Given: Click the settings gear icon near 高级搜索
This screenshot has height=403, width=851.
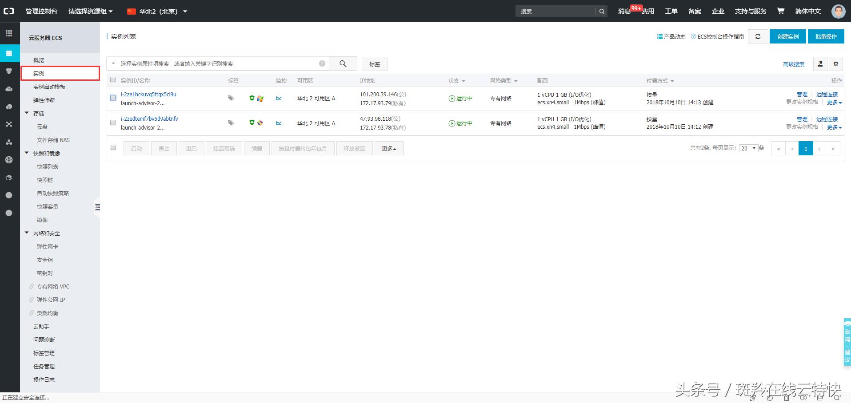Looking at the screenshot, I should (835, 64).
